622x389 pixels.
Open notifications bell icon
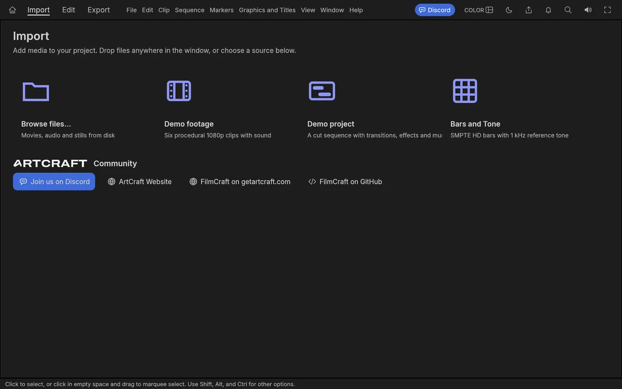[548, 10]
